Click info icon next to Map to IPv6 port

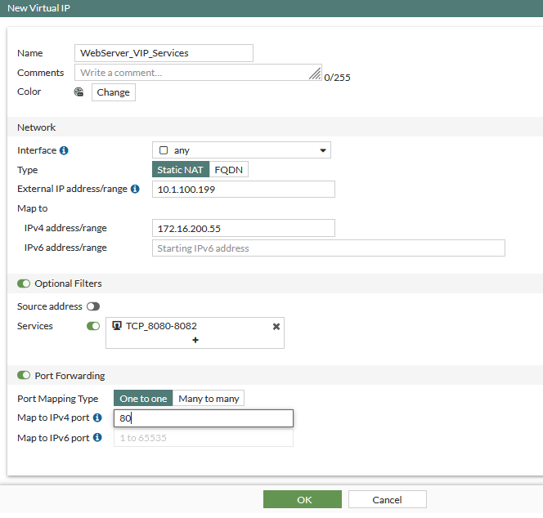(97, 438)
